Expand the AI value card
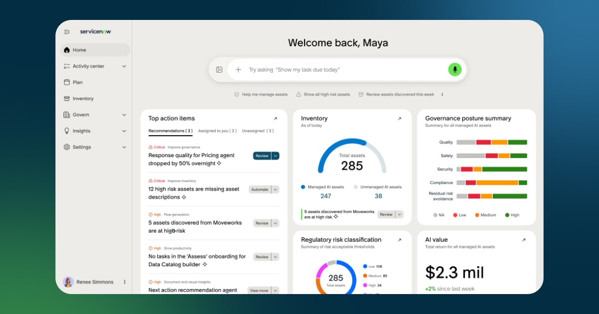 [x=524, y=240]
